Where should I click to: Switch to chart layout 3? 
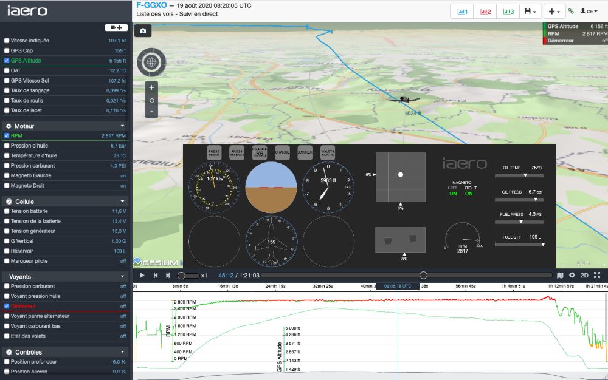508,11
